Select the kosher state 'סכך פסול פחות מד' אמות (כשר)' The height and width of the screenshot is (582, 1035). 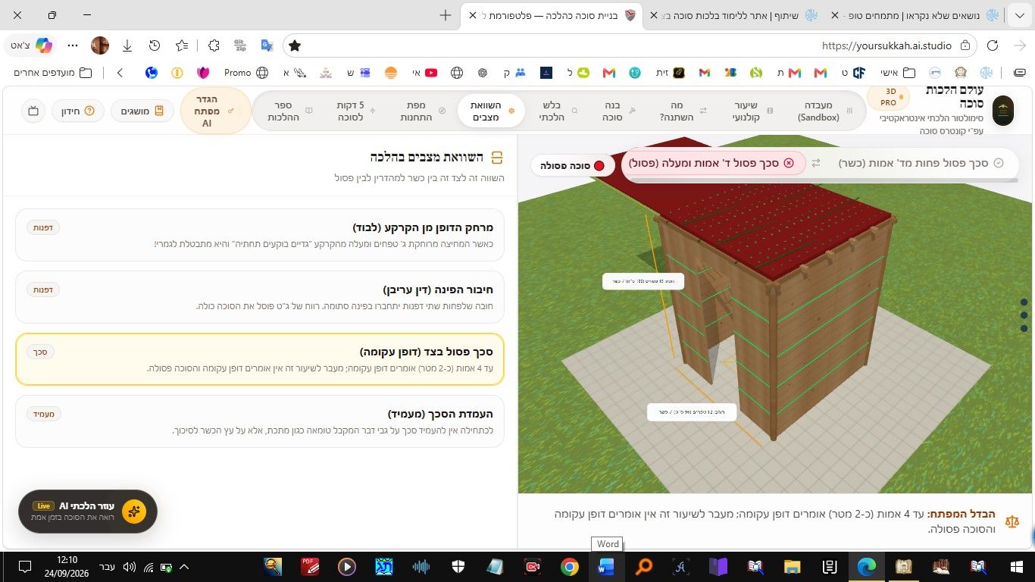point(919,163)
